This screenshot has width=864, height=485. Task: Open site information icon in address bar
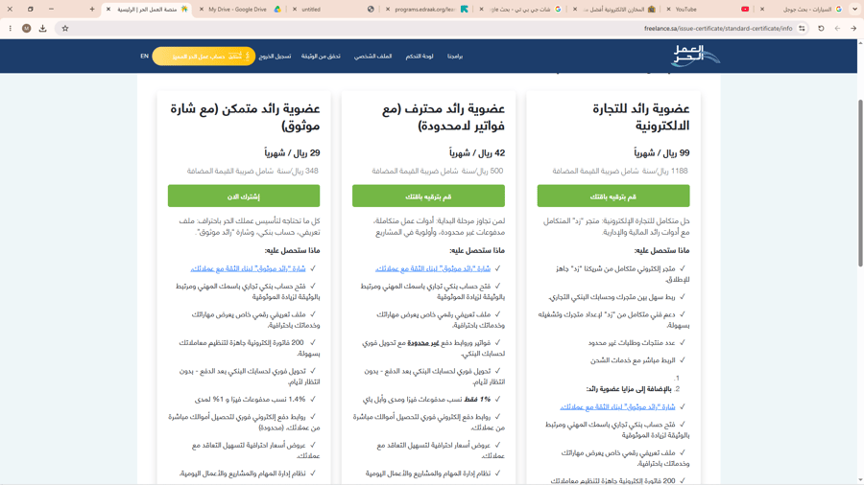click(802, 28)
